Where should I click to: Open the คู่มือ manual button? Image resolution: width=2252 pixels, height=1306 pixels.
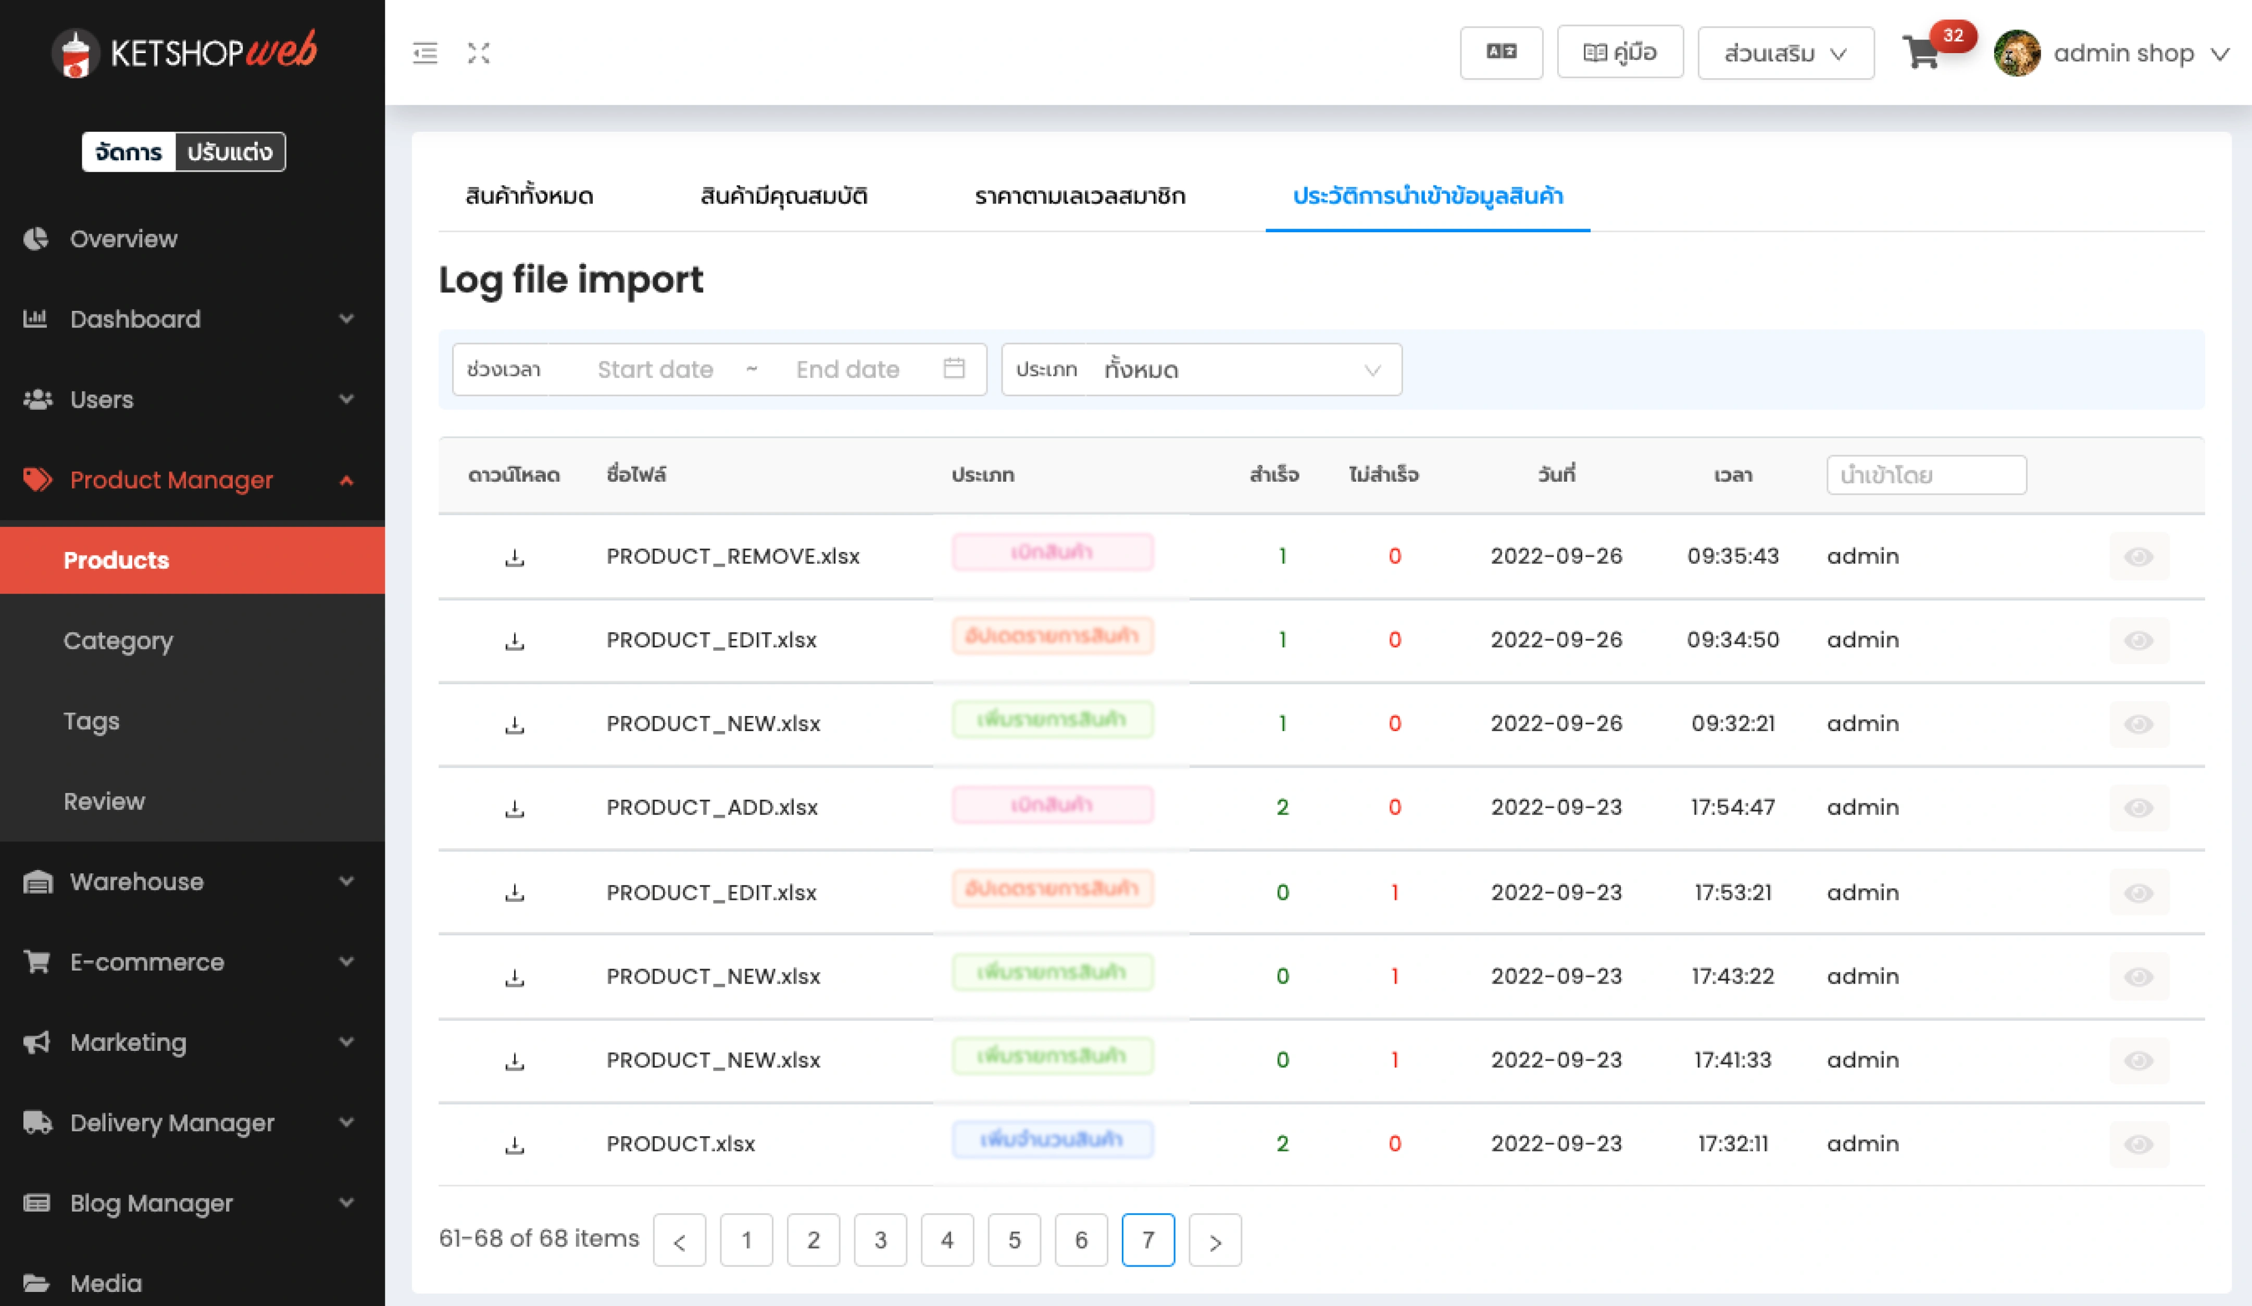click(1619, 53)
